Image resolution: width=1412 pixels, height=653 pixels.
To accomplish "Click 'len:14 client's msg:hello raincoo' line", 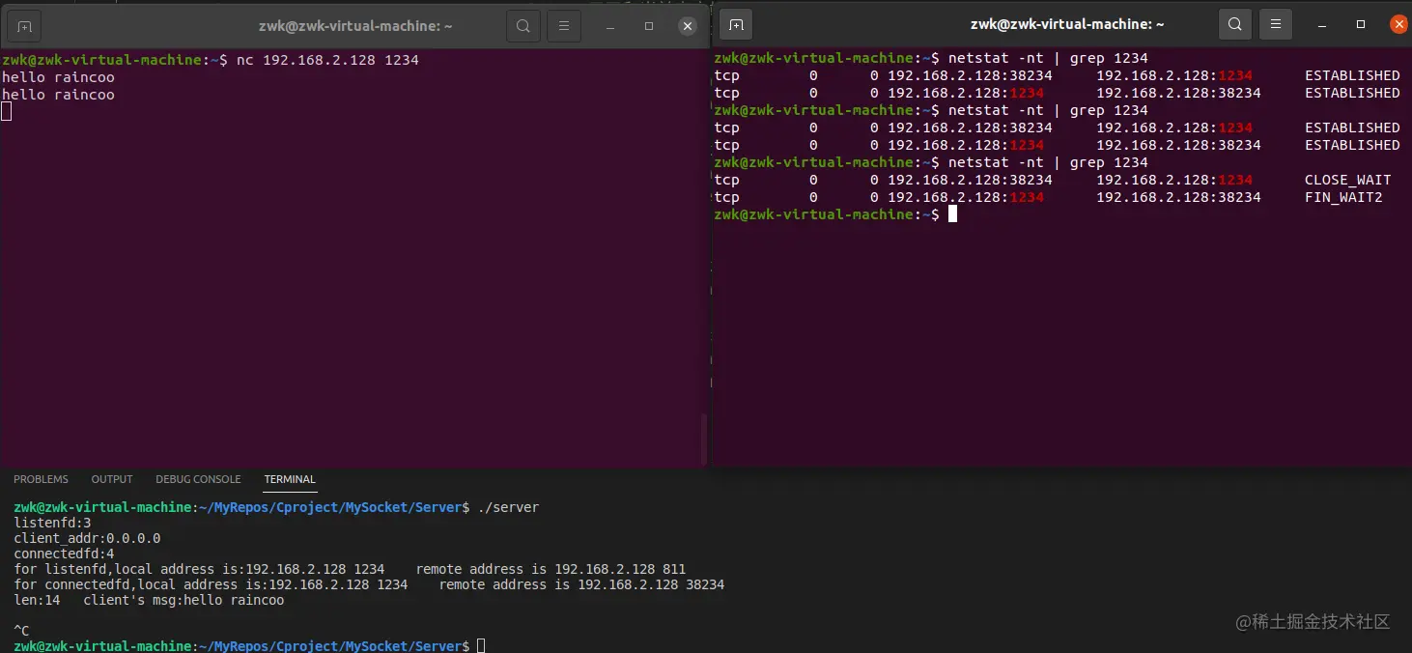I will [149, 600].
